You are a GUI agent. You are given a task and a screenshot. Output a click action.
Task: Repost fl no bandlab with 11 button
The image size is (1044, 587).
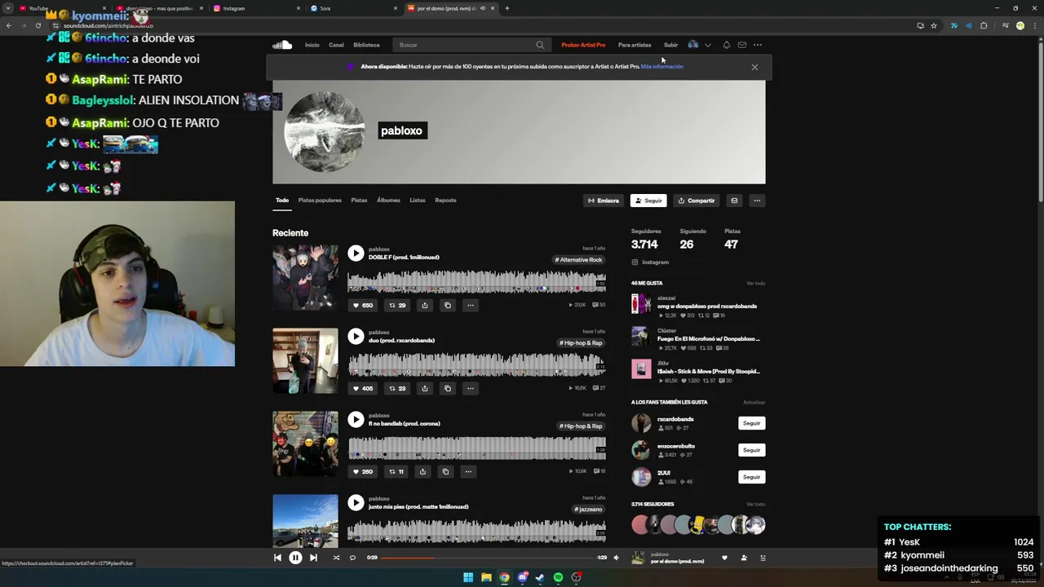click(396, 471)
